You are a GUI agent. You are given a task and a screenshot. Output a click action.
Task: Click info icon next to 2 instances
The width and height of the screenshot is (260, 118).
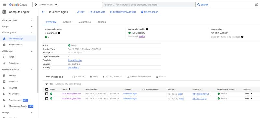tap(59, 33)
